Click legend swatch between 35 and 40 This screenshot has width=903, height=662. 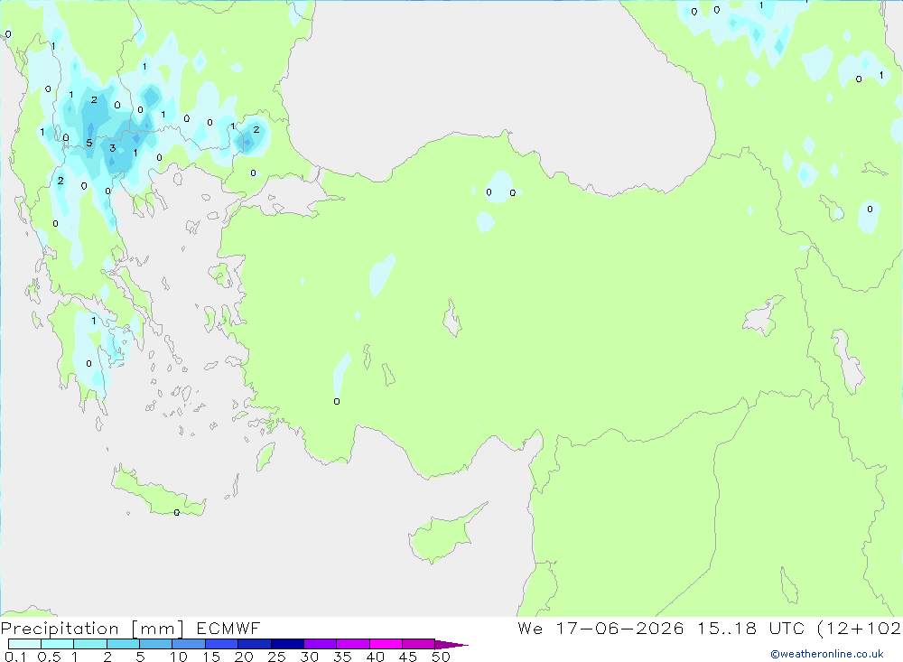[x=352, y=644]
